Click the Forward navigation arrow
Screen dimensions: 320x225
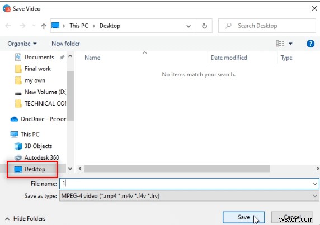(22, 26)
